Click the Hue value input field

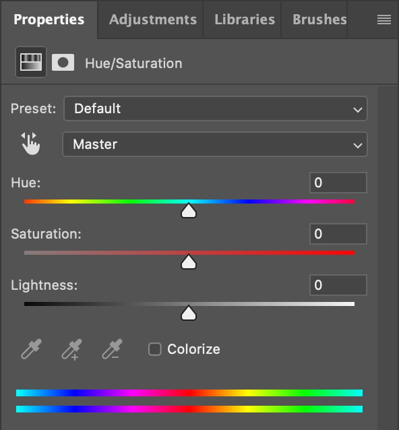point(338,183)
